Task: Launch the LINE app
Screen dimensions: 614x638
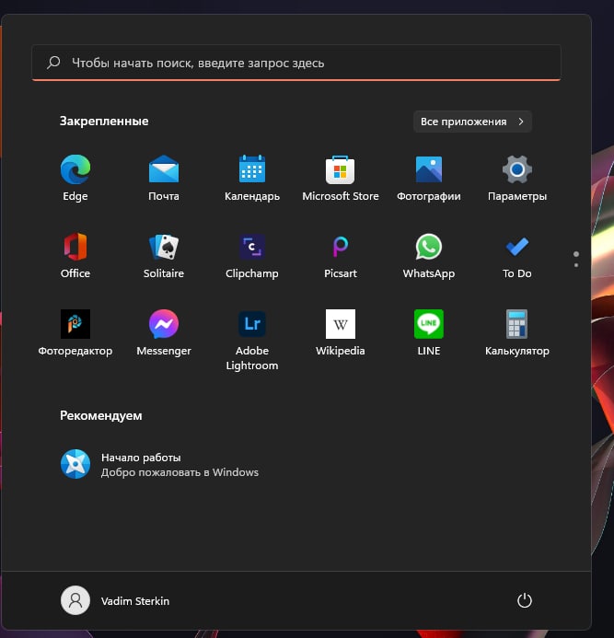Action: tap(428, 332)
